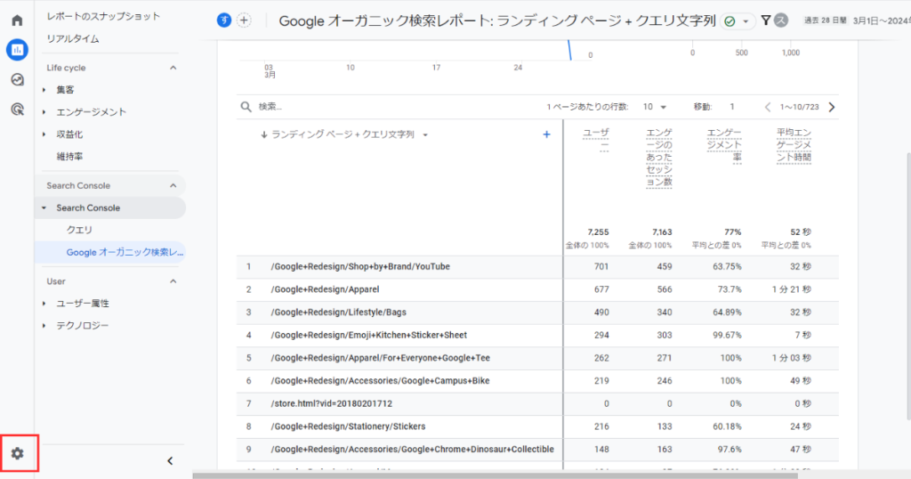Click the 701 users cell
Viewport: 911px width, 479px height.
[601, 267]
